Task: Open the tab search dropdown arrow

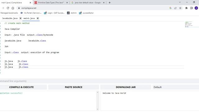Action: (180, 2)
